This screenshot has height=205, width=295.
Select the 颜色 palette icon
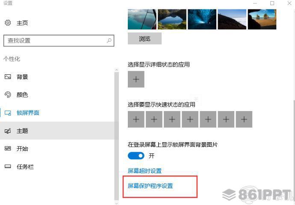coord(8,95)
